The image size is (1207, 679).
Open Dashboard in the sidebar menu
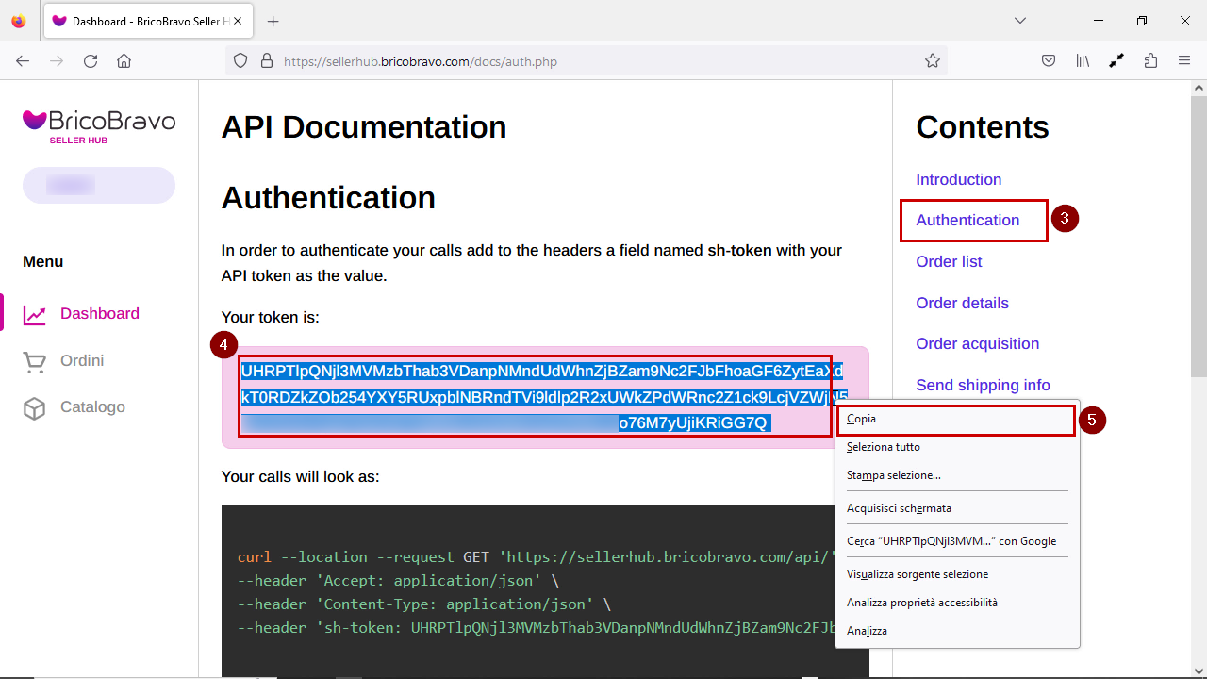click(100, 314)
